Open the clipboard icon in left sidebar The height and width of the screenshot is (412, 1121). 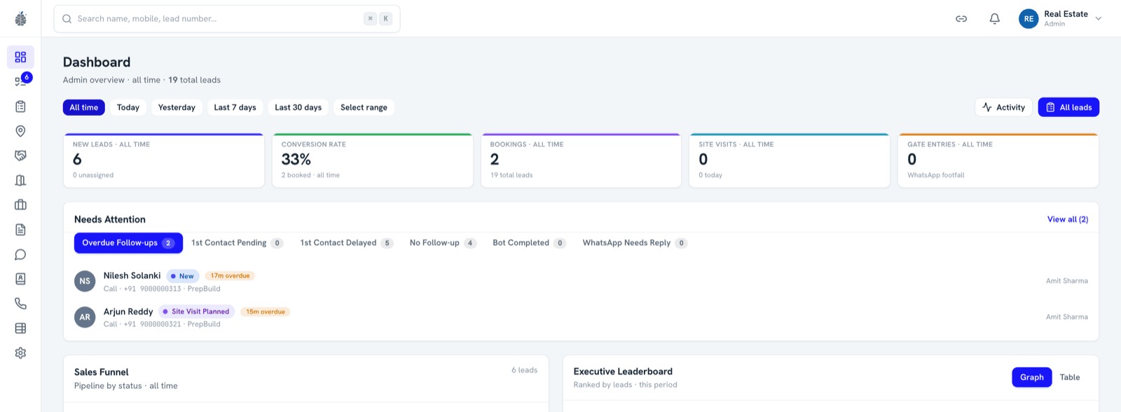coord(20,107)
